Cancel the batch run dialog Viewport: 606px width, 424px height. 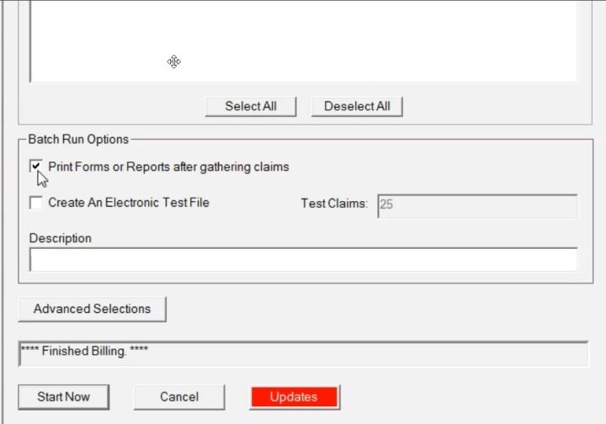179,397
